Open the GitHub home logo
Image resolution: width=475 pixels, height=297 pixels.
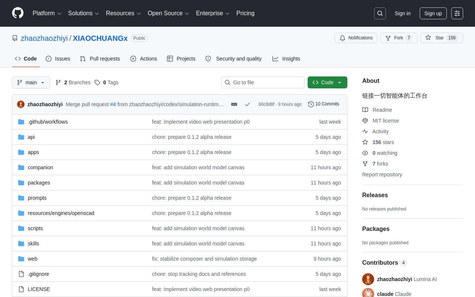[18, 13]
